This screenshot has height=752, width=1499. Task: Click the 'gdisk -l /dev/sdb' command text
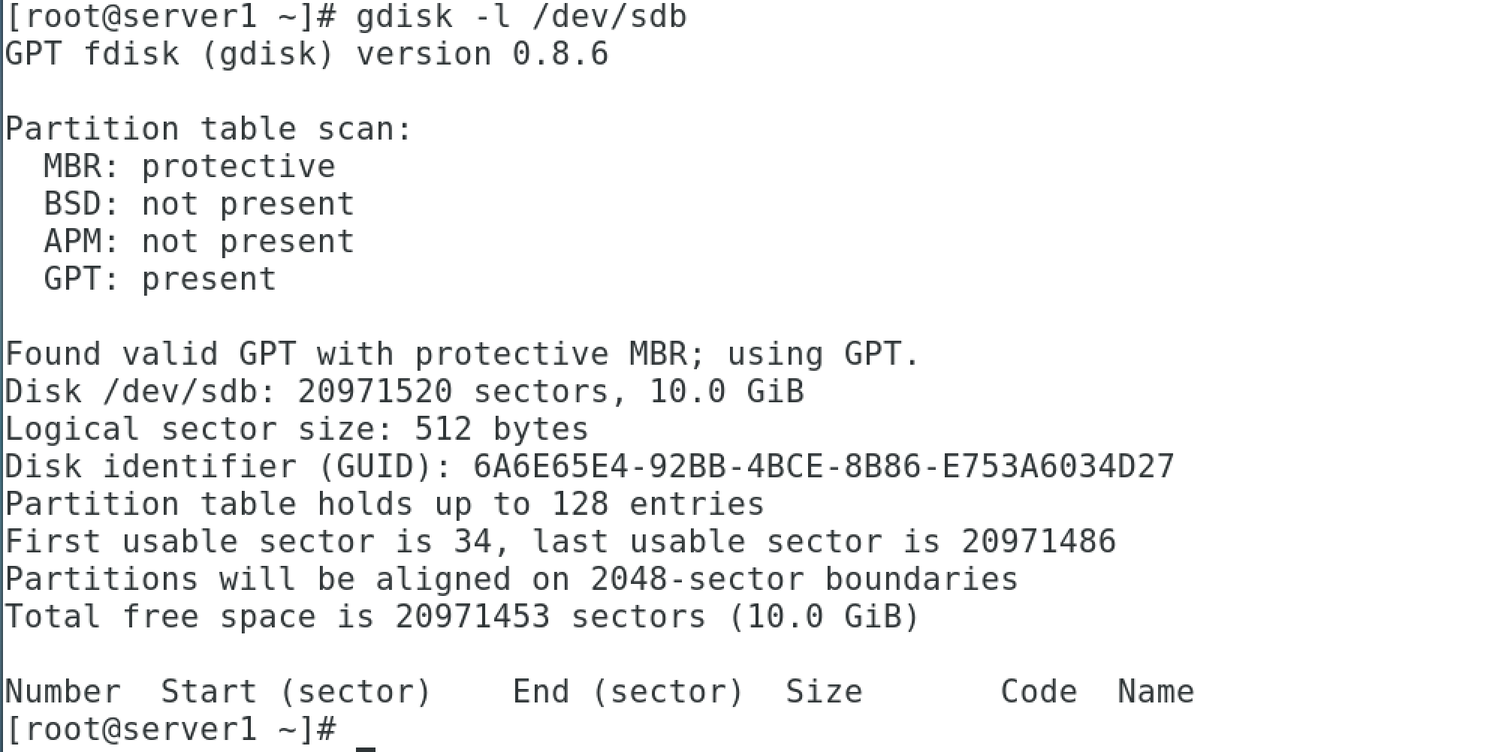(521, 17)
